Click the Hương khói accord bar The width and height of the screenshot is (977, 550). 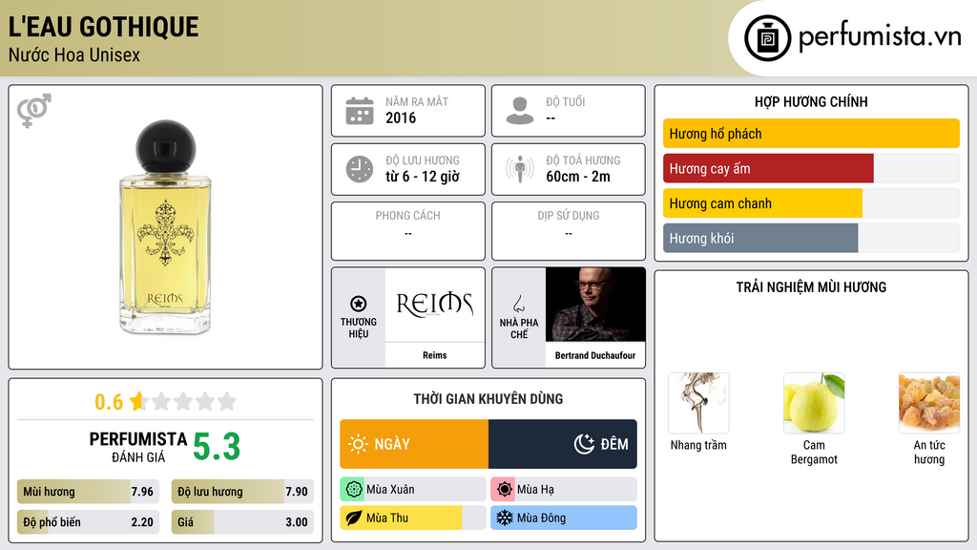pyautogui.click(x=811, y=238)
